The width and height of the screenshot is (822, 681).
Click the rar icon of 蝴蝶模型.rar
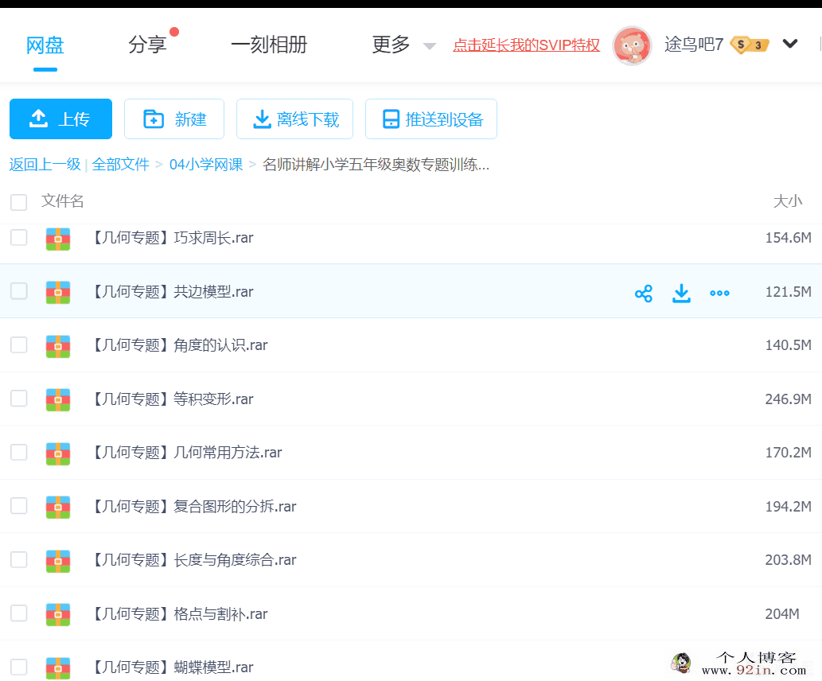[57, 668]
